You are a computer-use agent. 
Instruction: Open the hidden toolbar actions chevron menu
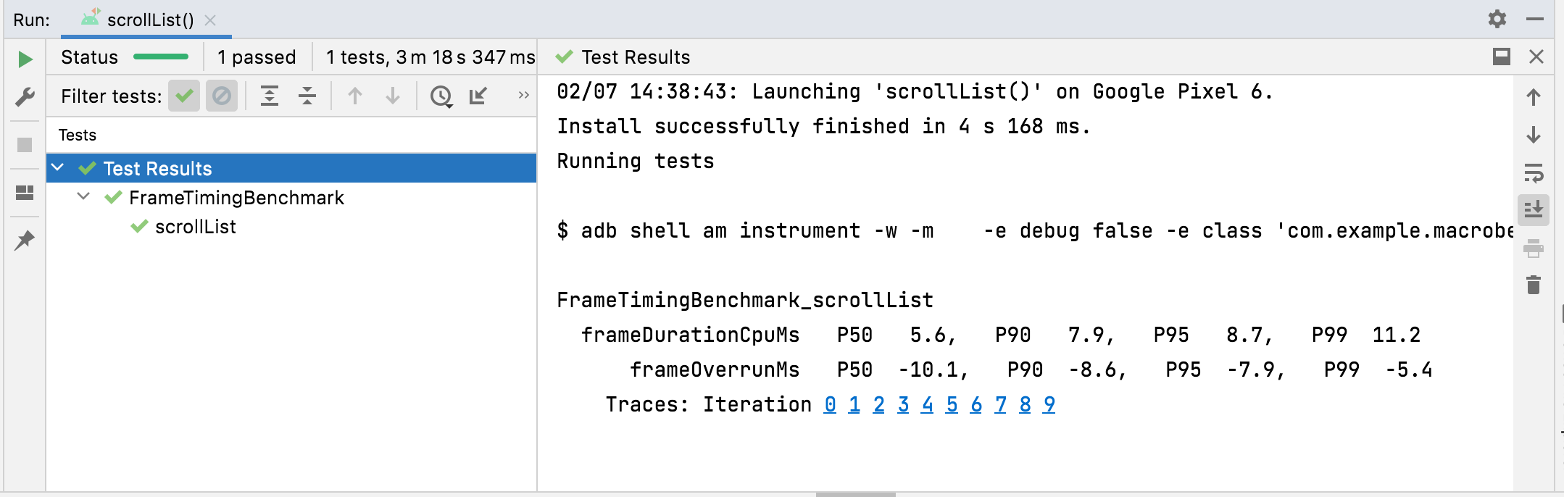(x=523, y=95)
